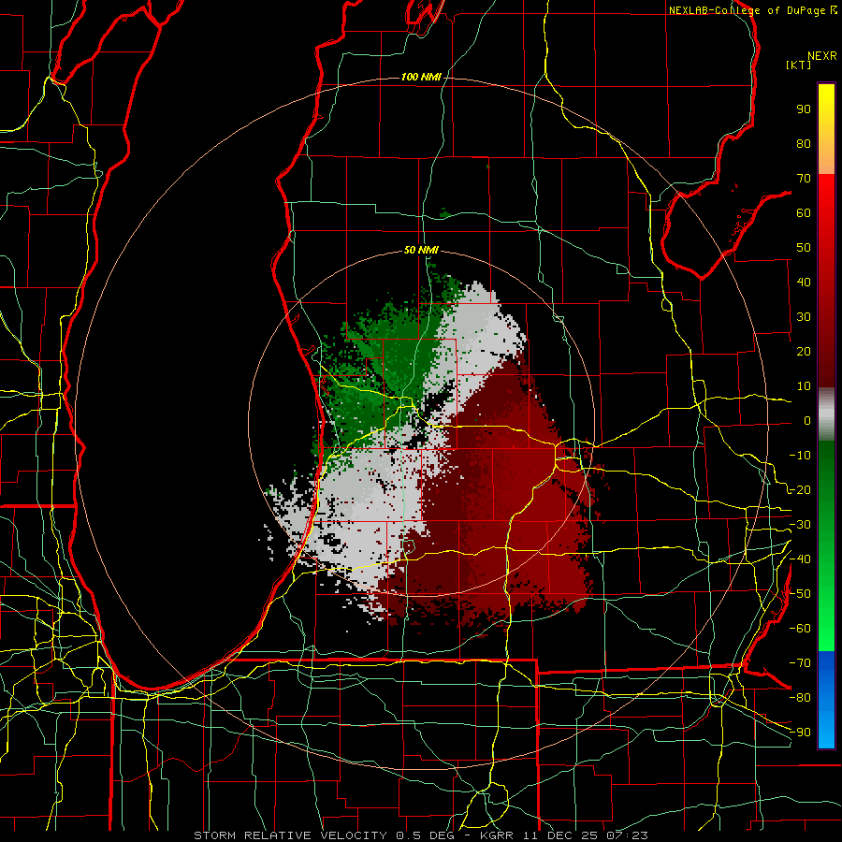Click the "-90" scale value
The width and height of the screenshot is (842, 842).
[800, 733]
